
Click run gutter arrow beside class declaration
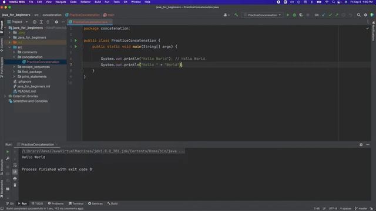(76, 40)
